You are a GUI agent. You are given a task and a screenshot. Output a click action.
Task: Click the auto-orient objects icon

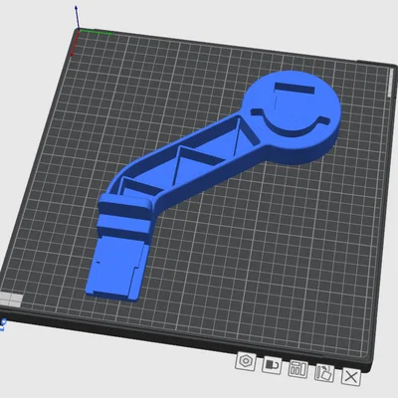coord(324,372)
